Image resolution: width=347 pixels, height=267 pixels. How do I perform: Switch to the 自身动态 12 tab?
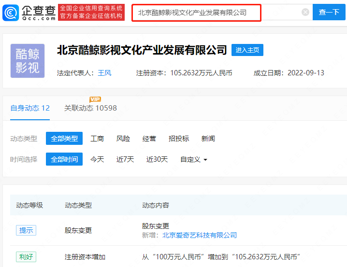[30, 108]
